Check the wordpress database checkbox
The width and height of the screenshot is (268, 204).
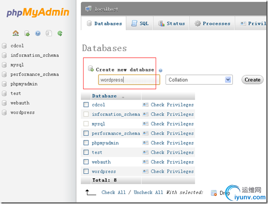86,172
